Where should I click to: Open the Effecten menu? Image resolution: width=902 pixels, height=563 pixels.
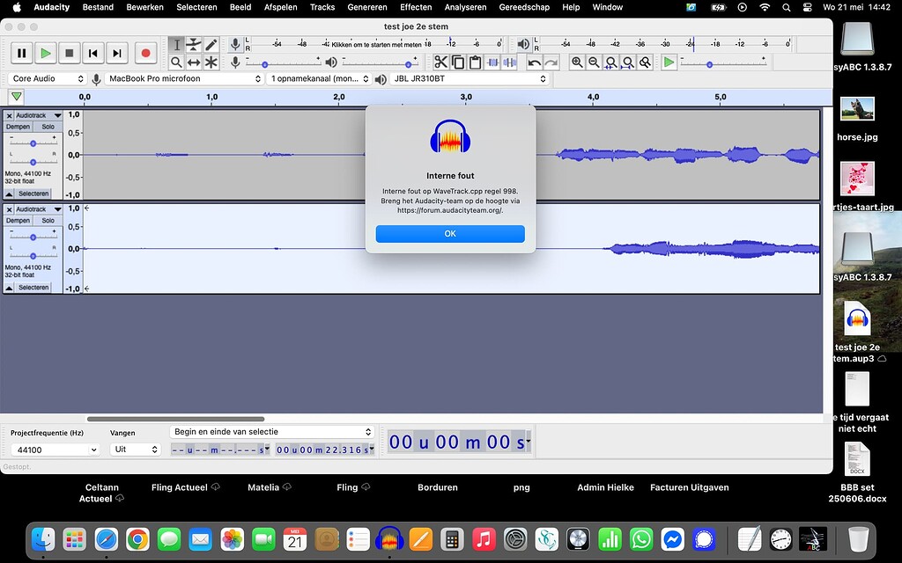[416, 7]
